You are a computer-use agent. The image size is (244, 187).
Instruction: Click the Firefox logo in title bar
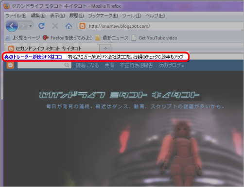6,6
